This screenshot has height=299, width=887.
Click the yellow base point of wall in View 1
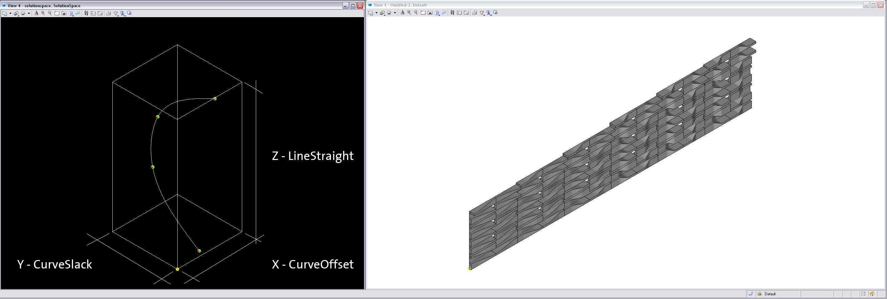click(x=469, y=269)
